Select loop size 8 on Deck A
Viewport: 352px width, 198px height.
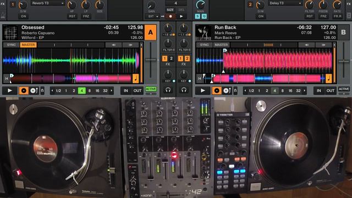pos(89,91)
